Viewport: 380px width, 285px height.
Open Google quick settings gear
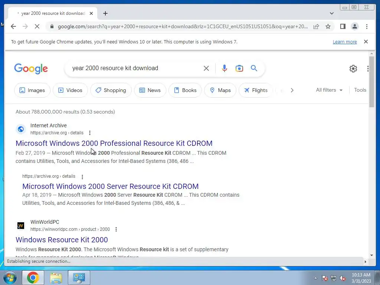coord(353,69)
